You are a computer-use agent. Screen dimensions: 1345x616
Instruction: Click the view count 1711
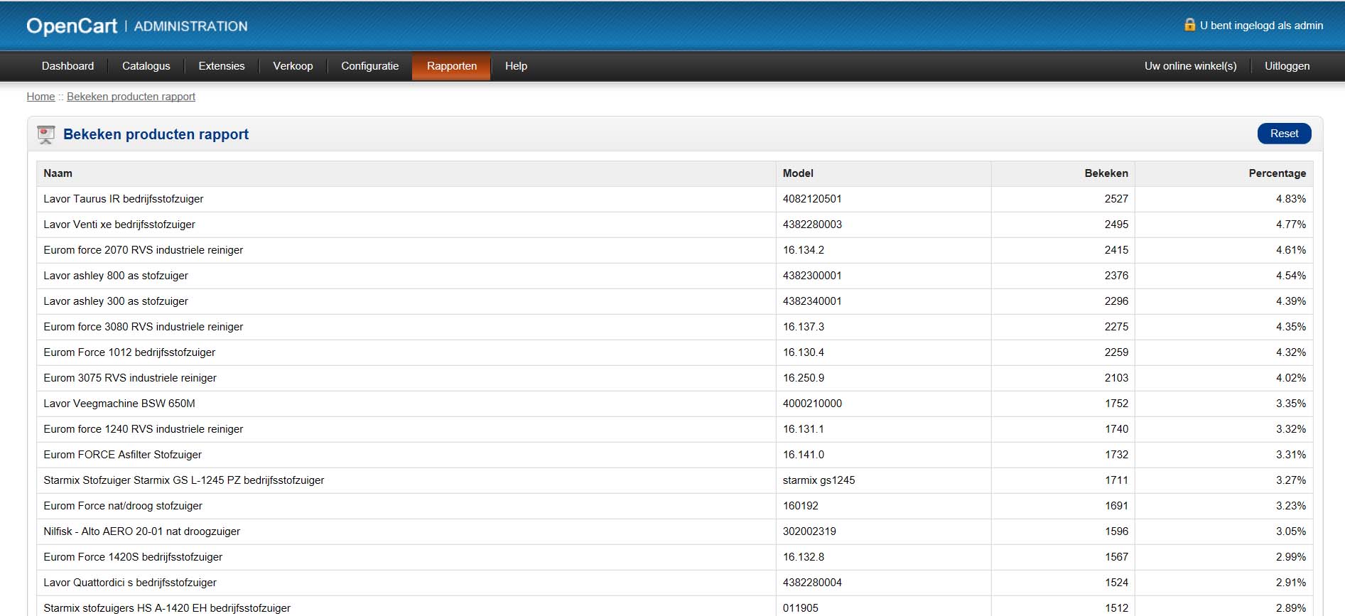point(1116,480)
